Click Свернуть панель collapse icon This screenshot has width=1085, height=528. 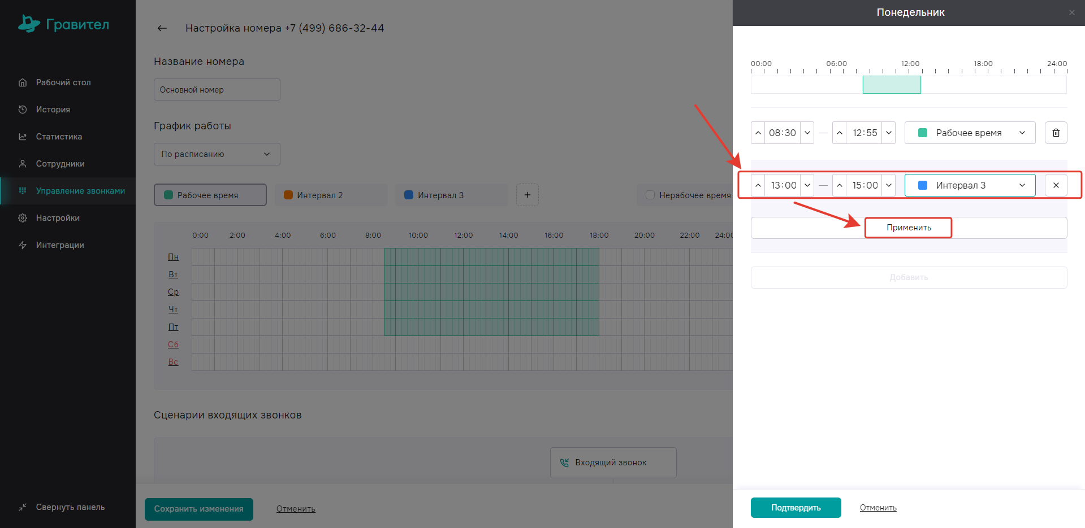click(x=23, y=507)
